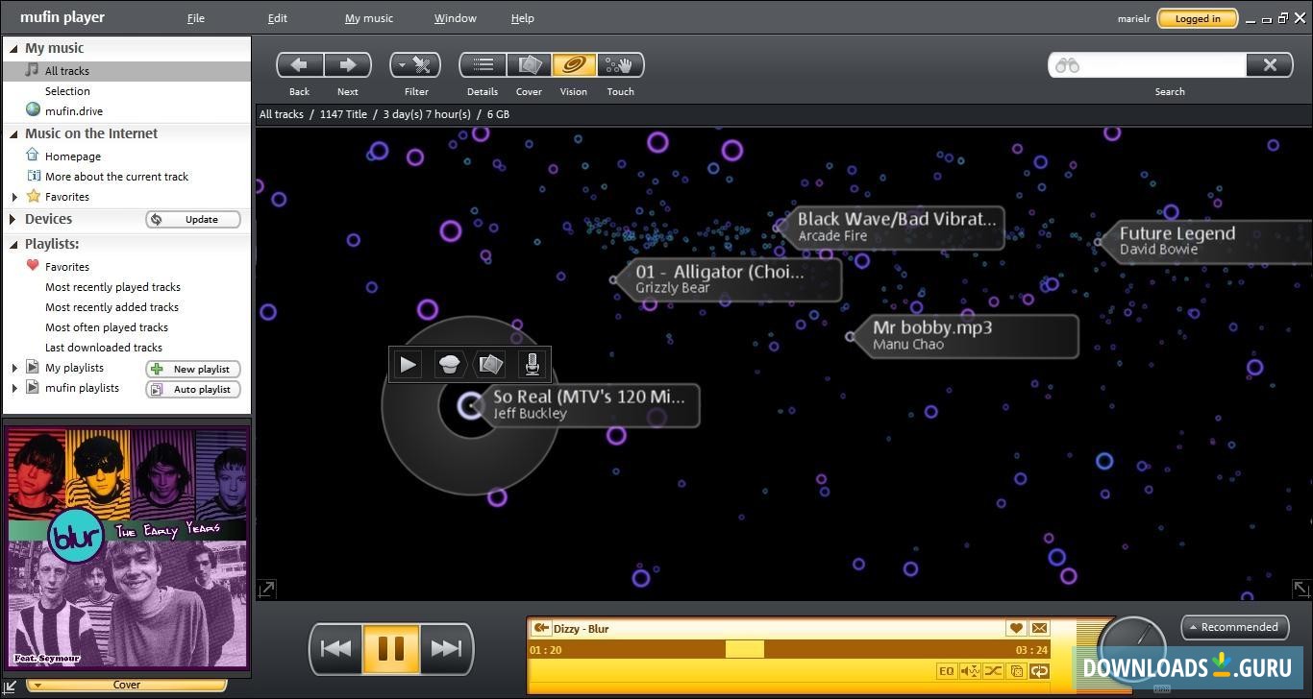Open the Window menu
The height and width of the screenshot is (699, 1313).
pyautogui.click(x=456, y=18)
